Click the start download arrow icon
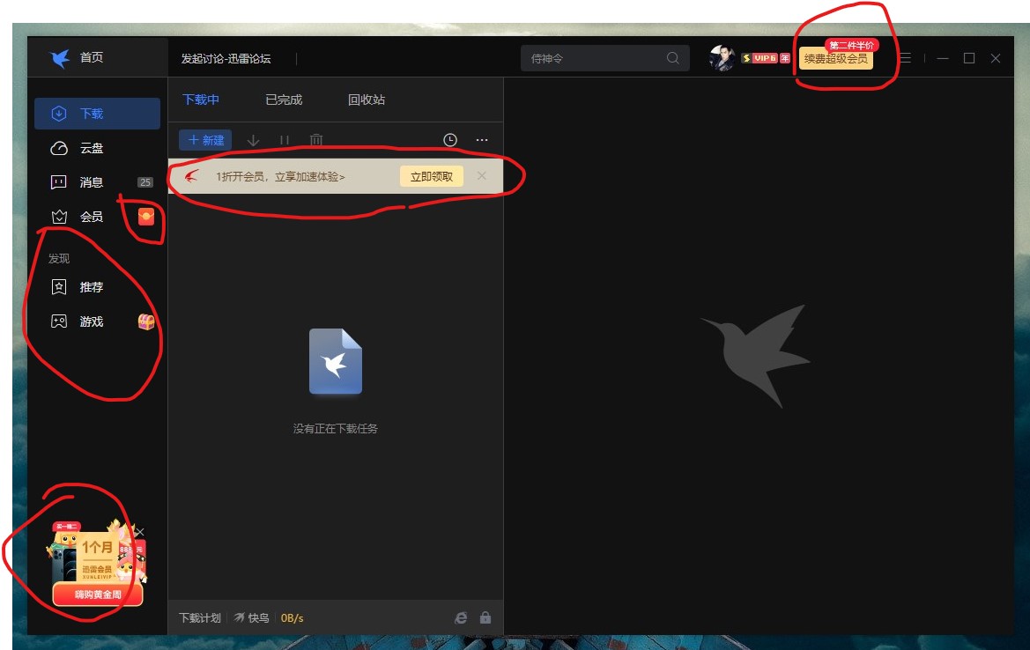Viewport: 1030px width, 650px height. [253, 140]
